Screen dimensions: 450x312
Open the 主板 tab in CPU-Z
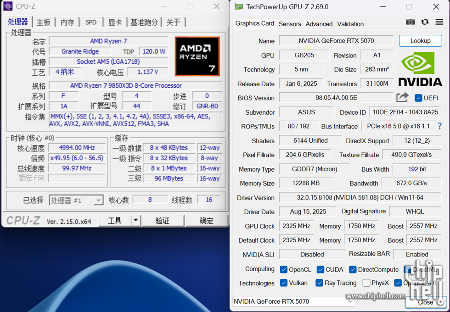point(44,22)
